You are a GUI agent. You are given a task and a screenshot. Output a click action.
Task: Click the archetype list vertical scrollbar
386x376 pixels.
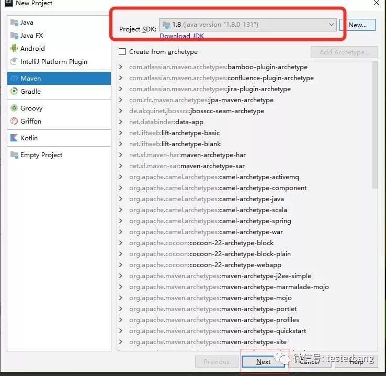tap(375, 125)
